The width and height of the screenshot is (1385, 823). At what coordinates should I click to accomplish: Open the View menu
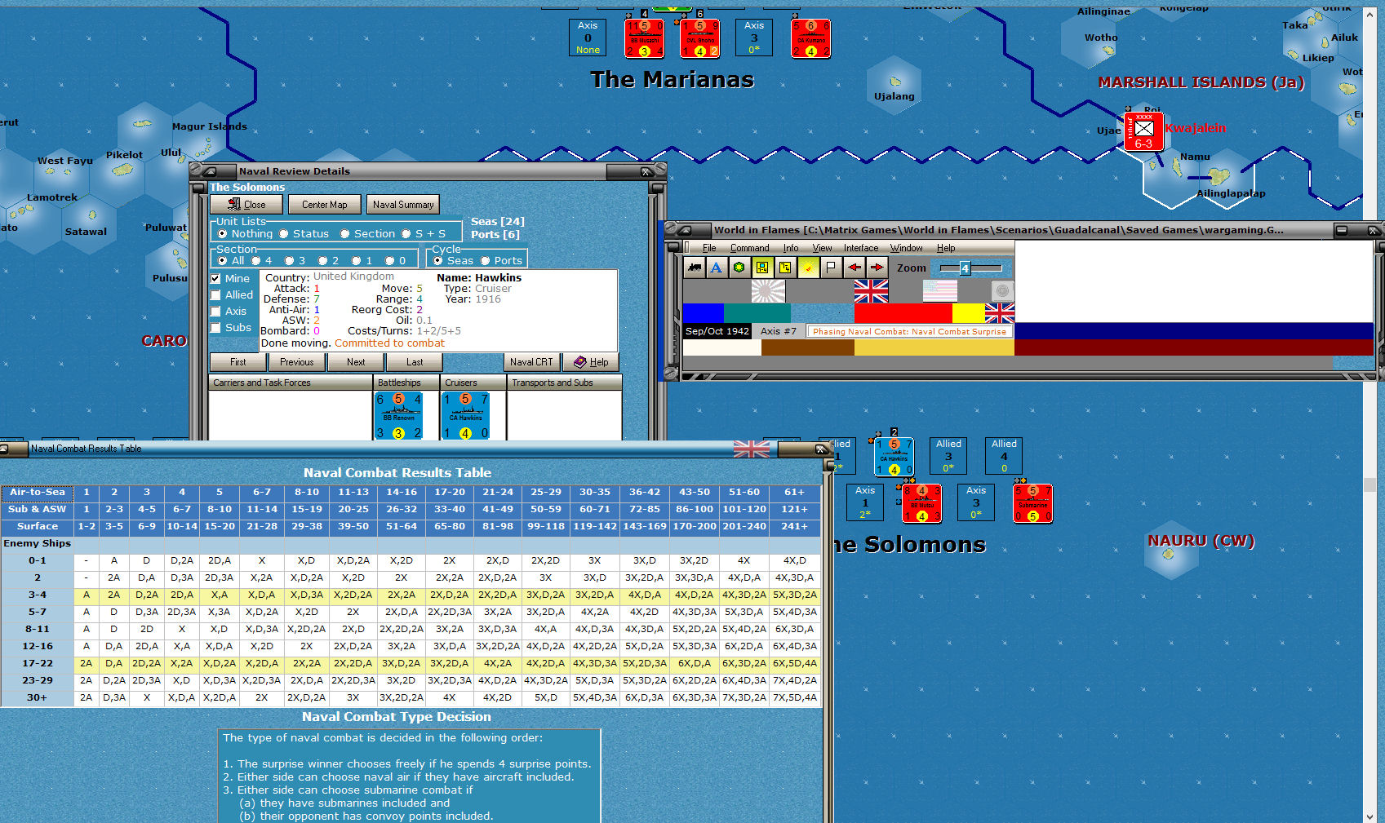point(822,248)
